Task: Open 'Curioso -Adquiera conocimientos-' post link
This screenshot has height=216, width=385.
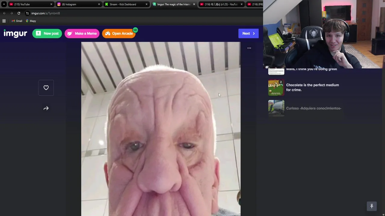Action: (314, 108)
